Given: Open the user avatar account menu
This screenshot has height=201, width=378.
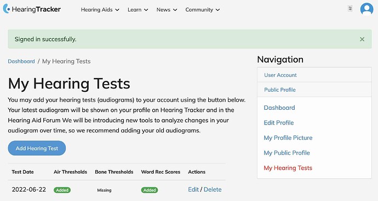Looking at the screenshot, I should (x=366, y=9).
